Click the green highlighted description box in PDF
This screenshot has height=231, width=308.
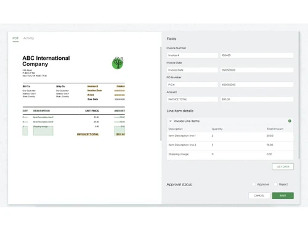[43, 131]
